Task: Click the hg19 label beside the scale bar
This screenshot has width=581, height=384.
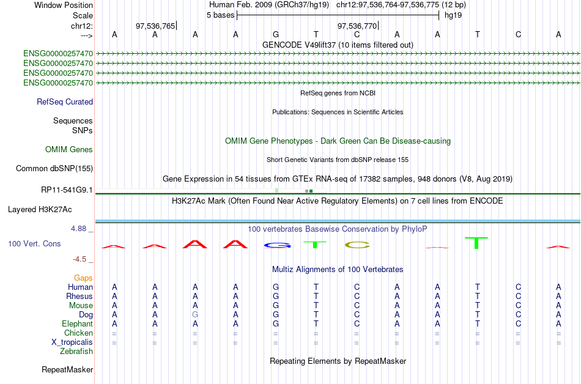Action: [453, 15]
